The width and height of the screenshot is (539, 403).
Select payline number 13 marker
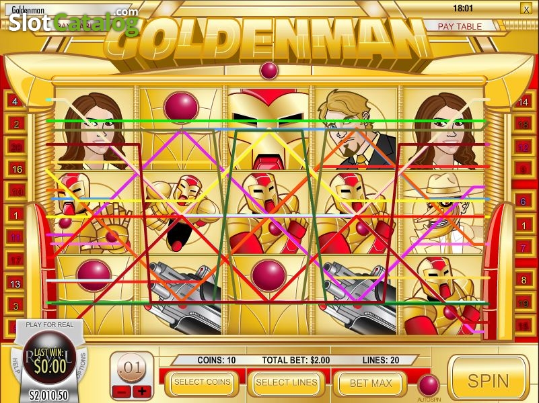(x=15, y=284)
